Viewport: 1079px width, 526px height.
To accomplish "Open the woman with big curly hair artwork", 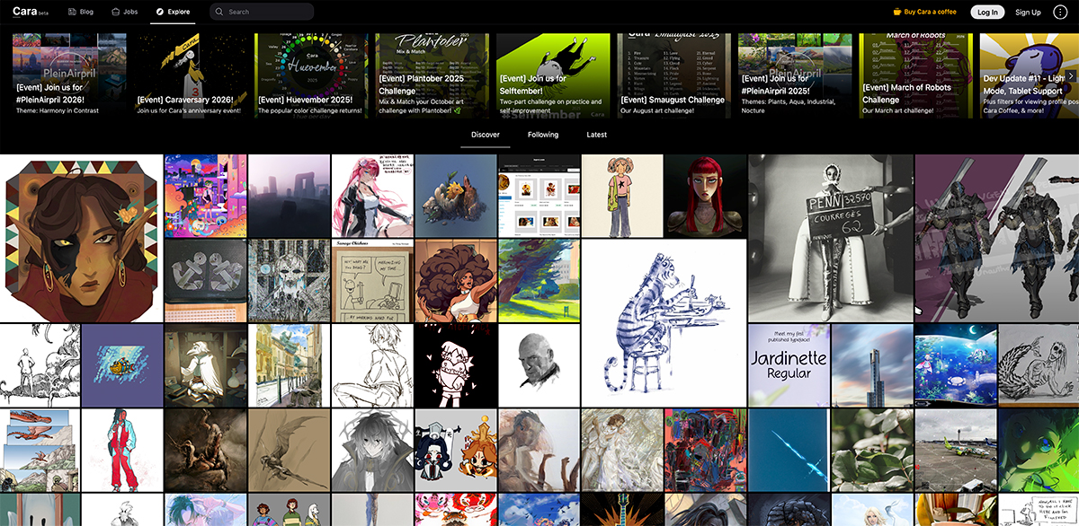I will click(x=456, y=280).
